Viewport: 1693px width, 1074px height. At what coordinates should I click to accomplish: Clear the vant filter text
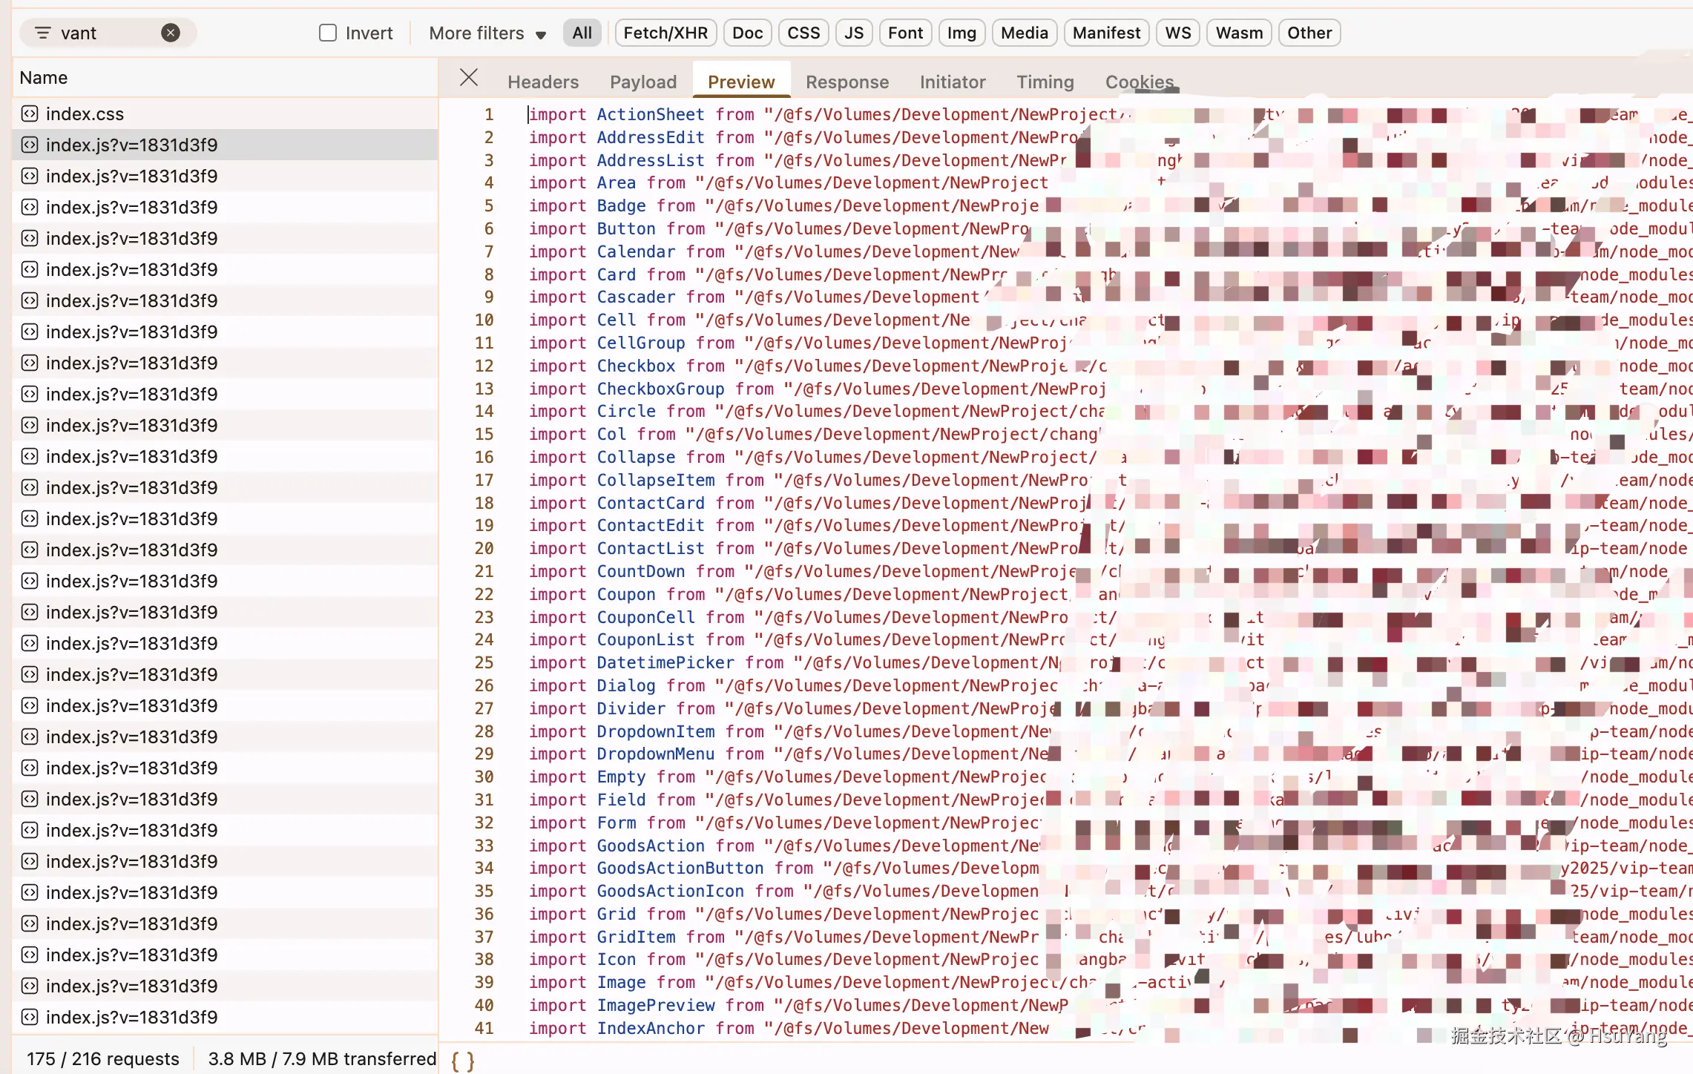point(171,33)
